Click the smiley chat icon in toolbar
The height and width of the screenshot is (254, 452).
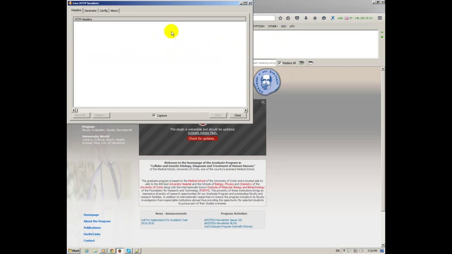tap(324, 18)
